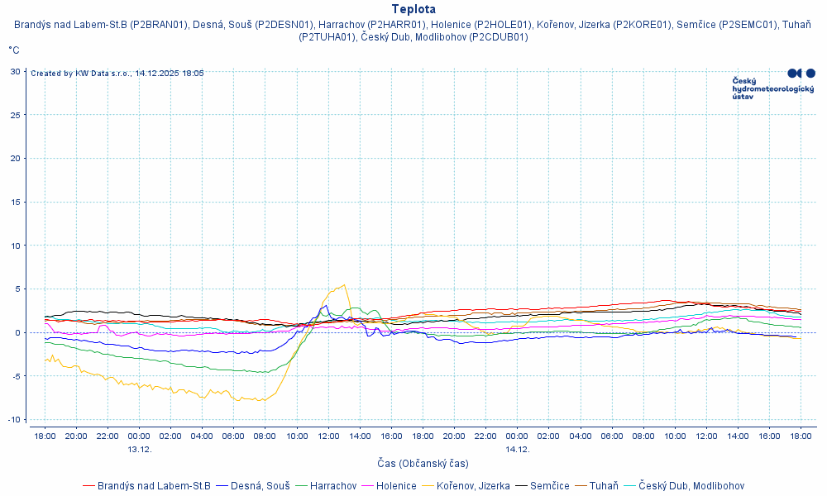Click the yellow Kořenov peak near 13:00
827x496 pixels.
(344, 285)
